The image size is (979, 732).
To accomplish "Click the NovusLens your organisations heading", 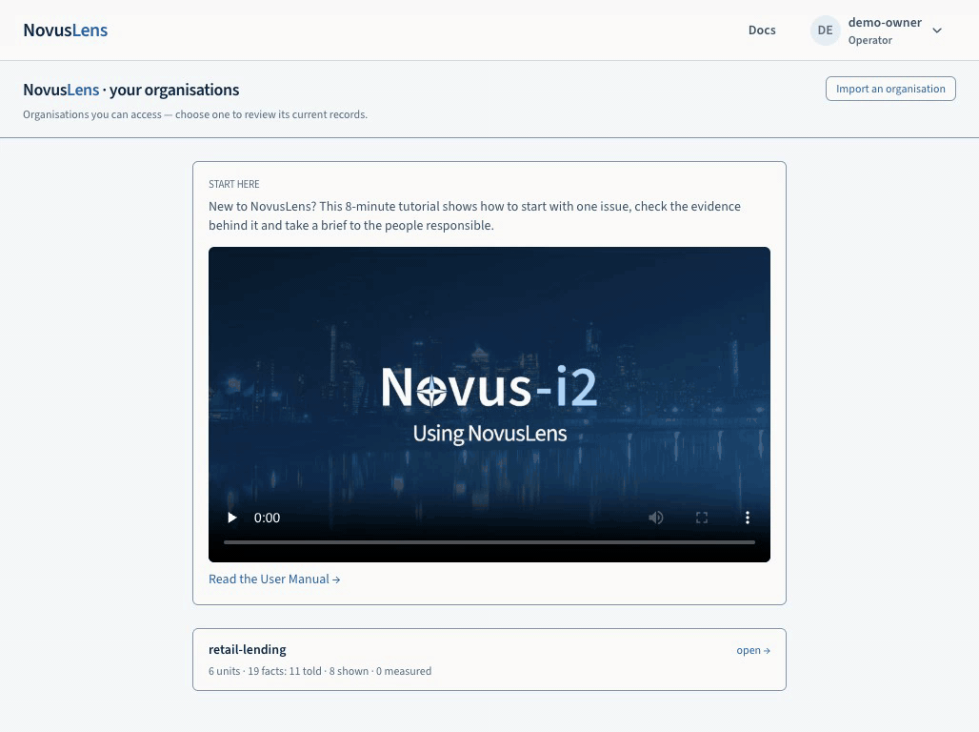I will pos(131,90).
